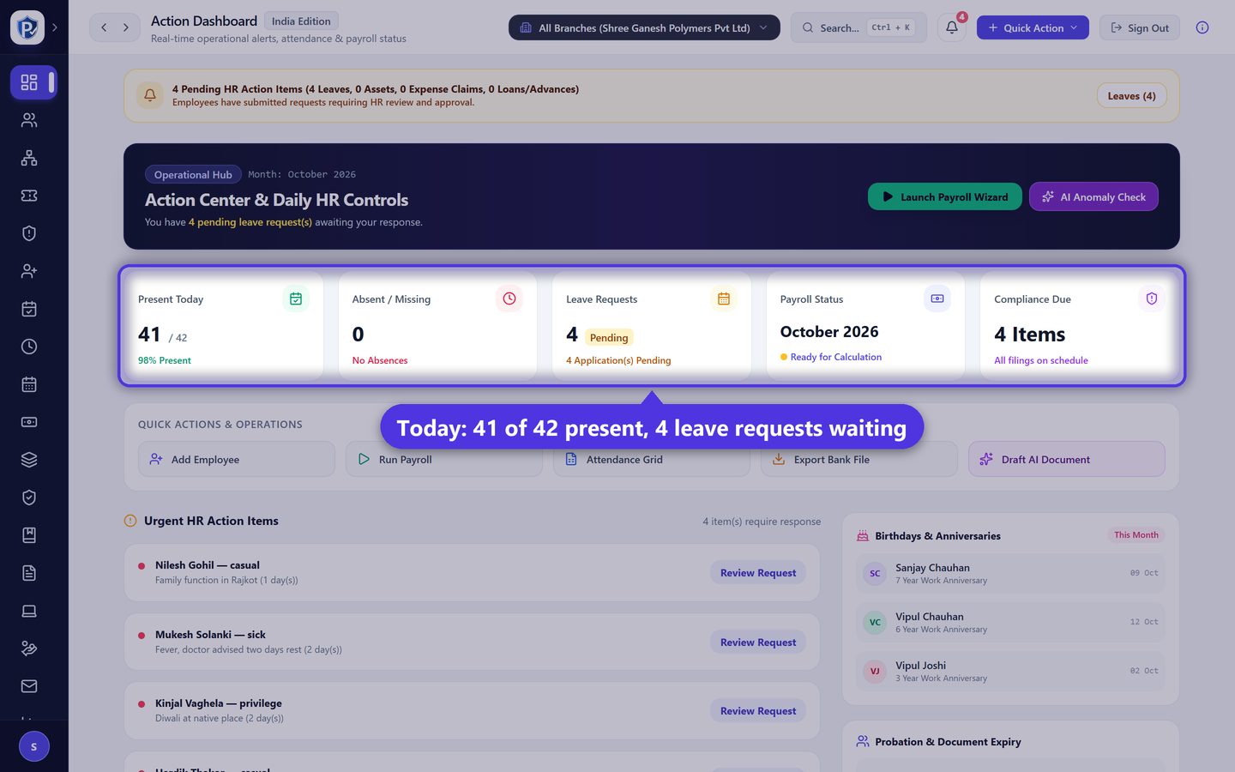Click the Probation & Document Expiry heading
Screen dimensions: 1235x772
click(x=948, y=741)
